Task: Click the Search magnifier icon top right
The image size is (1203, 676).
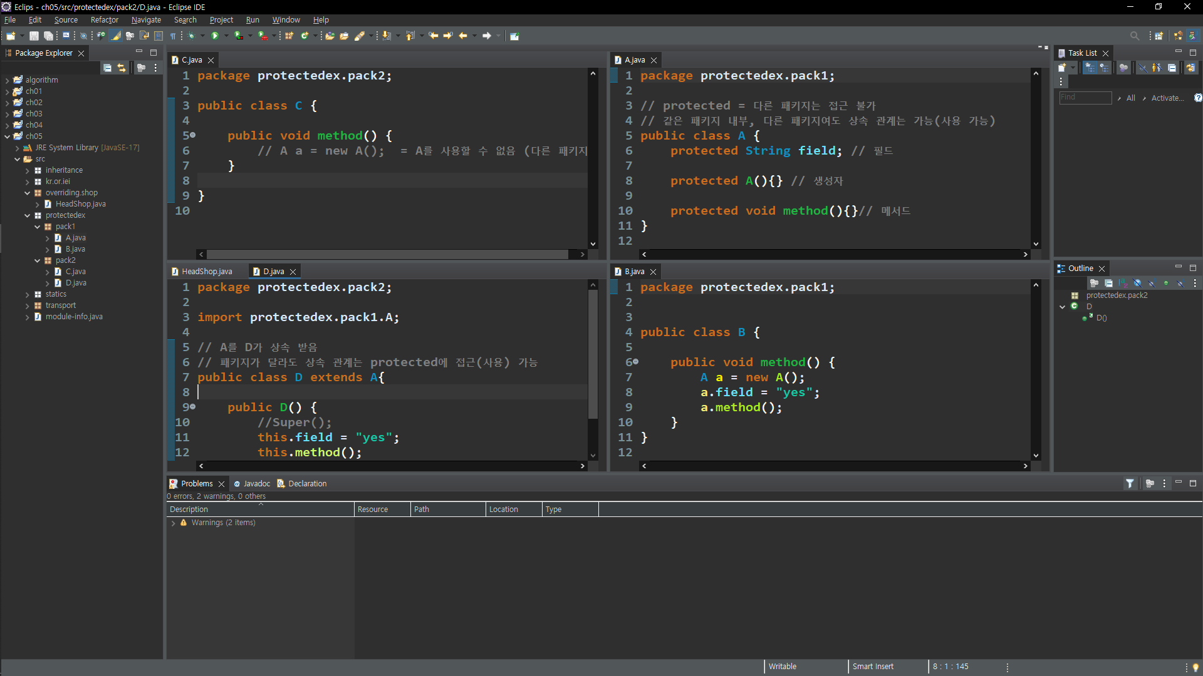Action: point(1134,36)
